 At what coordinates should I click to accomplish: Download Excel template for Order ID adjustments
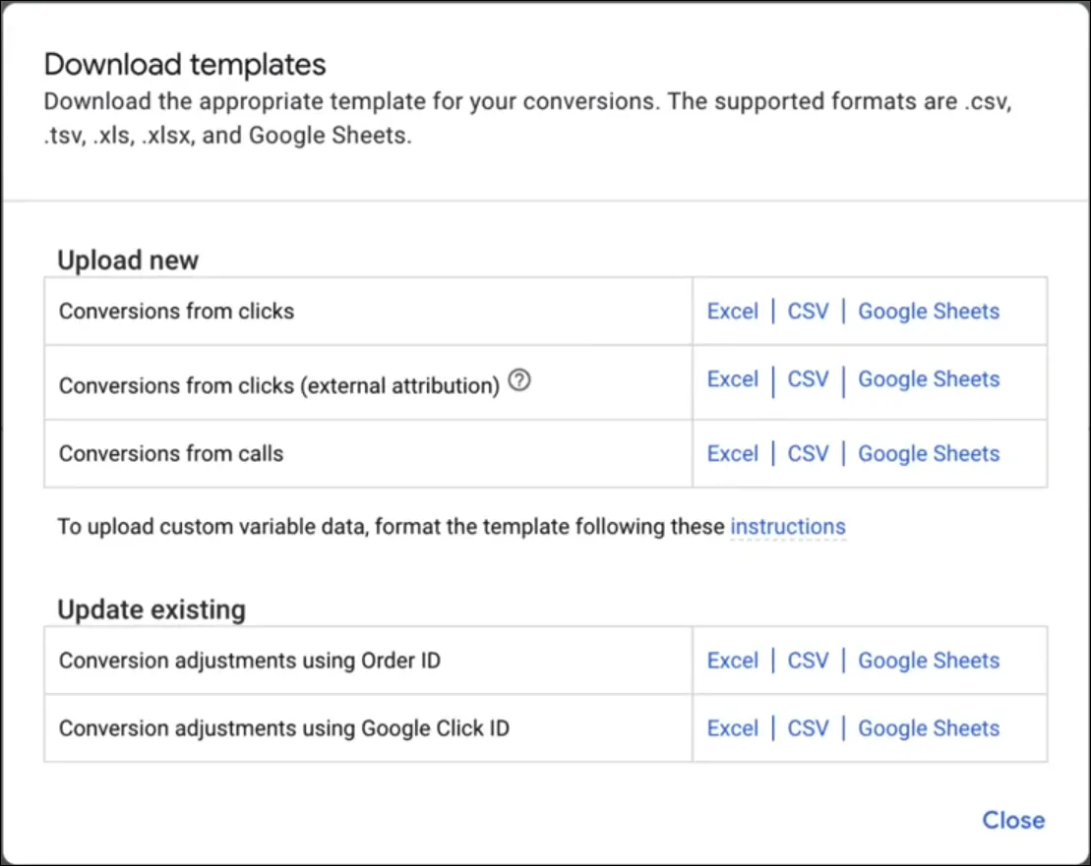(733, 661)
